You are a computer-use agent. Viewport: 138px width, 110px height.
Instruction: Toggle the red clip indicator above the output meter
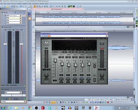click(102, 48)
